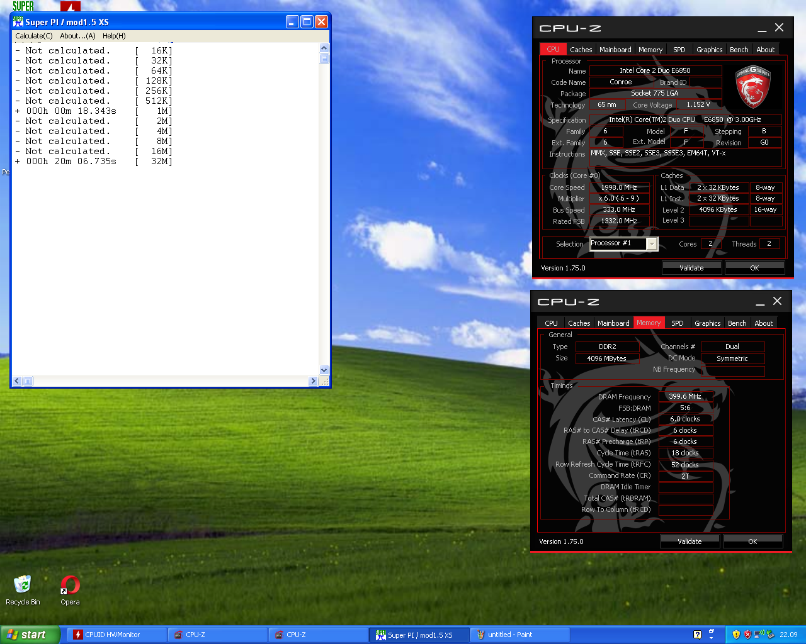The width and height of the screenshot is (806, 644).
Task: Click the Level 2 cache value '4096 KBytes'
Action: pyautogui.click(x=718, y=209)
